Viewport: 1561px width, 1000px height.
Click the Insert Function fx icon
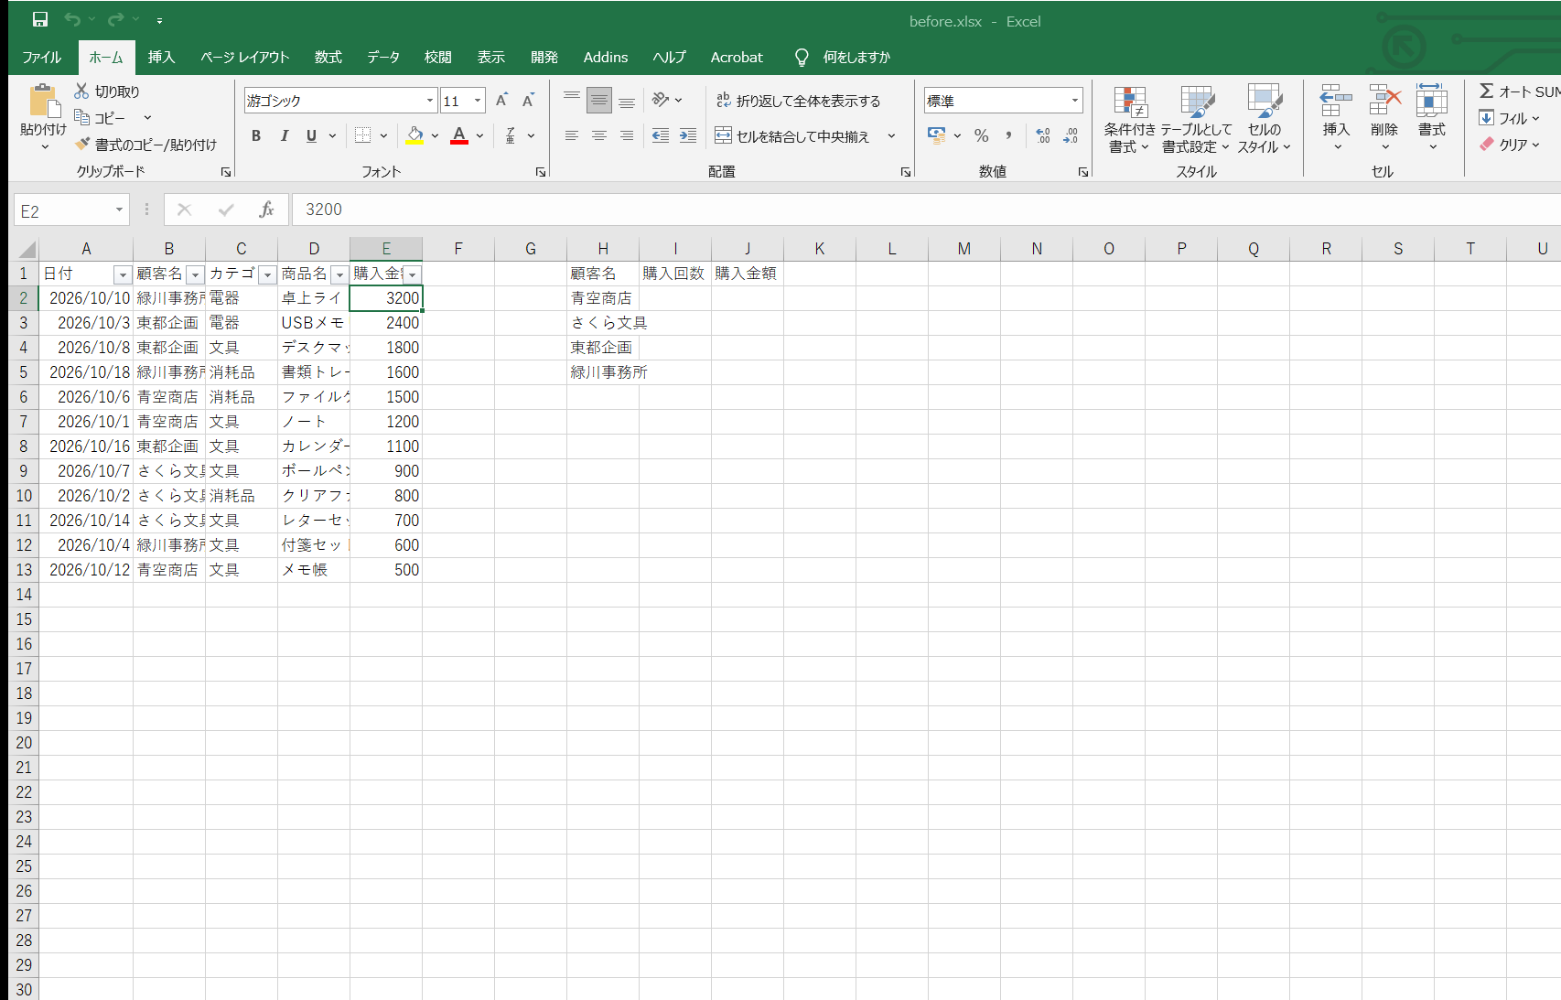[266, 210]
